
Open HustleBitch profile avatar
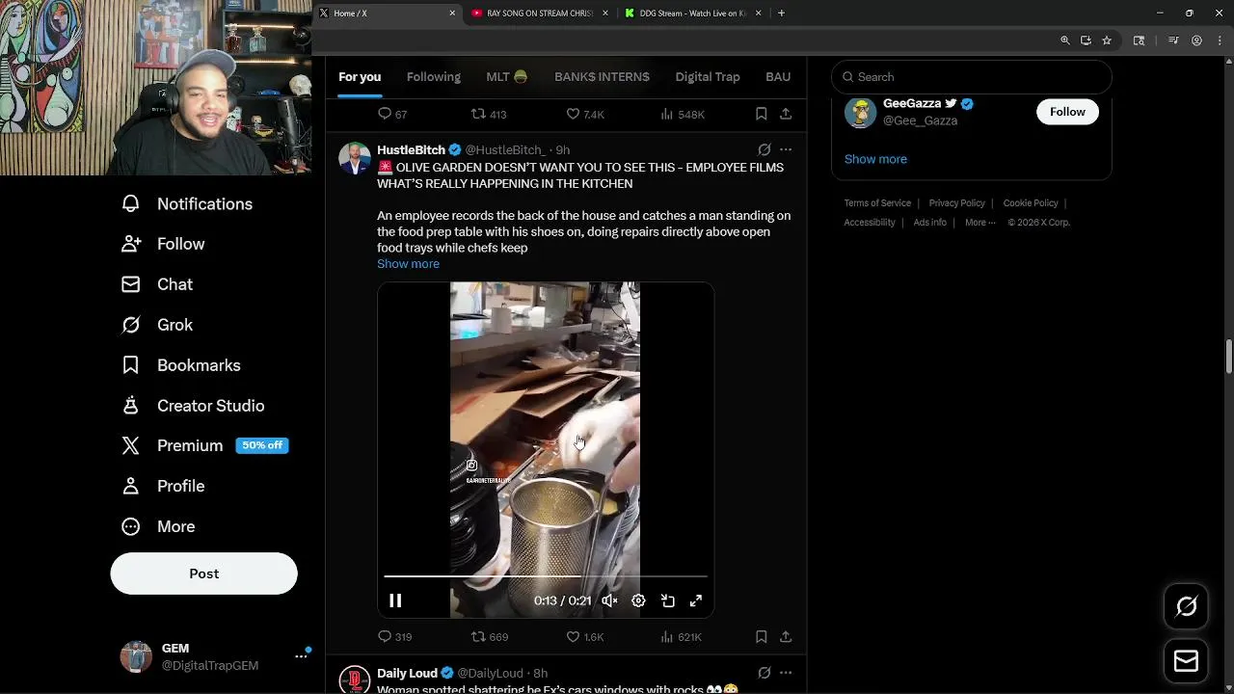355,158
